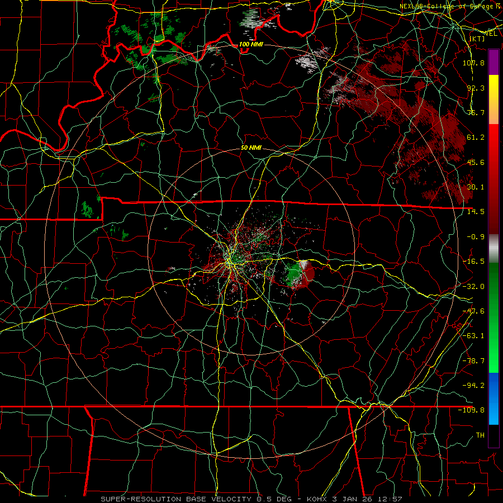Click the TH label on the legend
503x503 pixels.
pos(480,435)
